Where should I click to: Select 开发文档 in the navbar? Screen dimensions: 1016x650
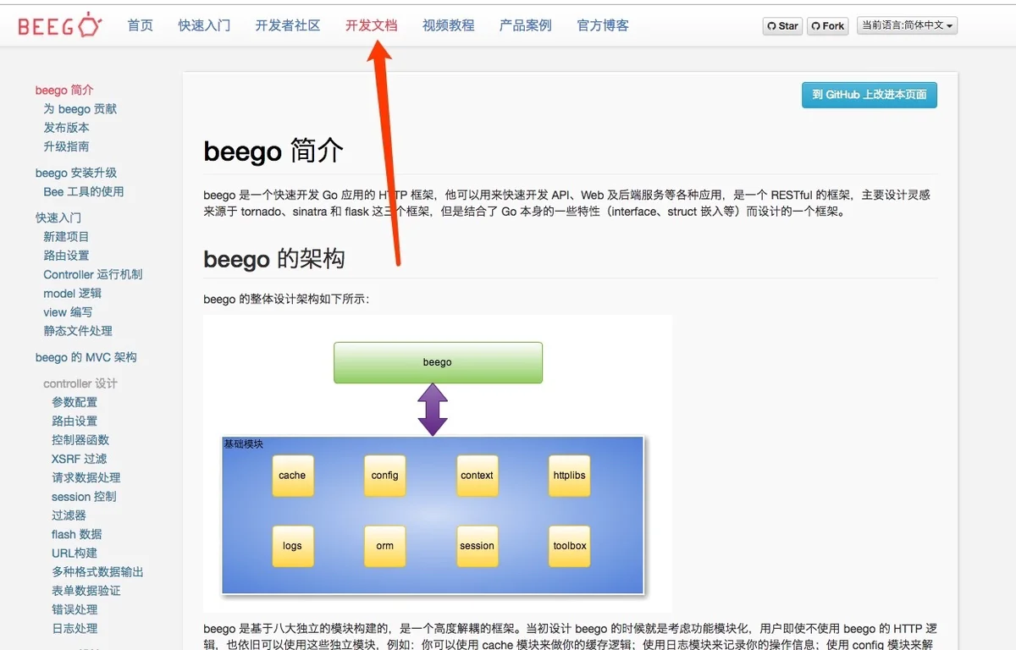click(371, 25)
